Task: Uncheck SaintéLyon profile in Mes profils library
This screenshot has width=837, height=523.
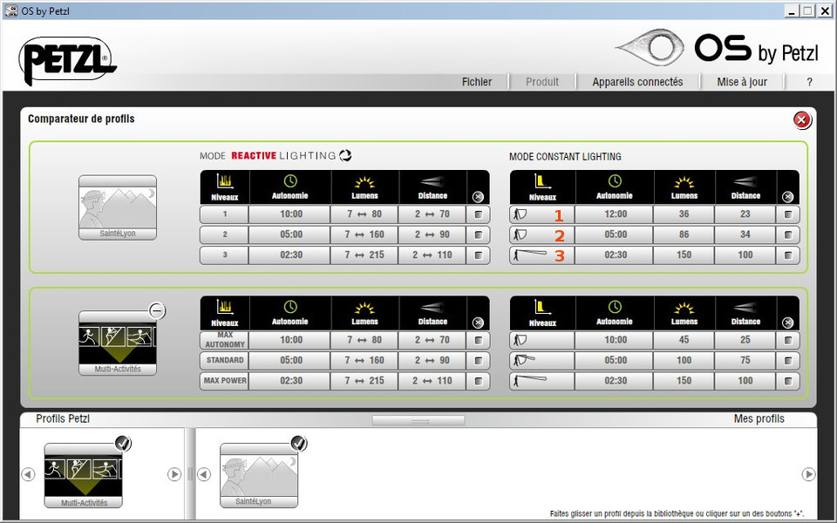Action: [299, 443]
